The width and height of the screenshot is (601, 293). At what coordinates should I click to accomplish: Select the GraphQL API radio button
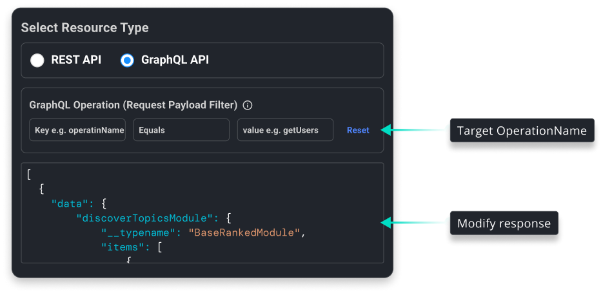tap(127, 60)
